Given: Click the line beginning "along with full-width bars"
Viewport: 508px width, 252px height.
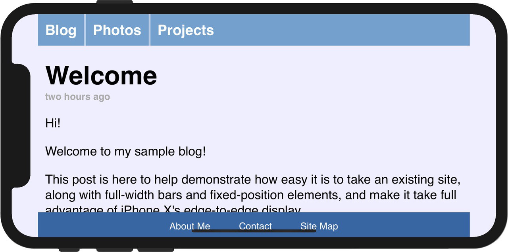Looking at the screenshot, I should pos(250,195).
